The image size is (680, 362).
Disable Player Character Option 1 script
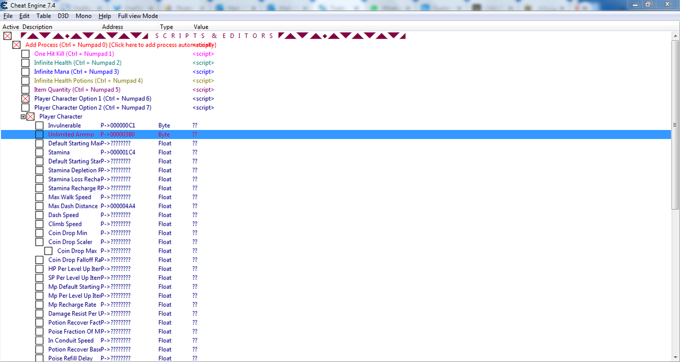(x=25, y=99)
